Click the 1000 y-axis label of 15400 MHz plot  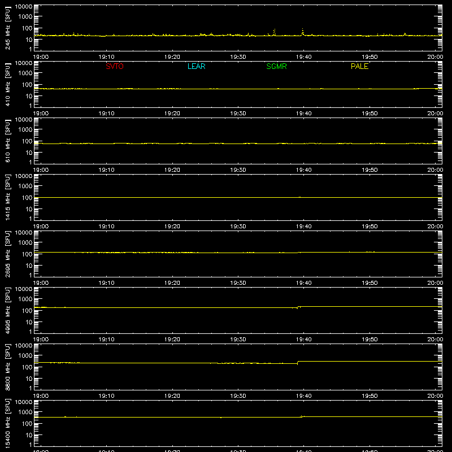[25, 412]
